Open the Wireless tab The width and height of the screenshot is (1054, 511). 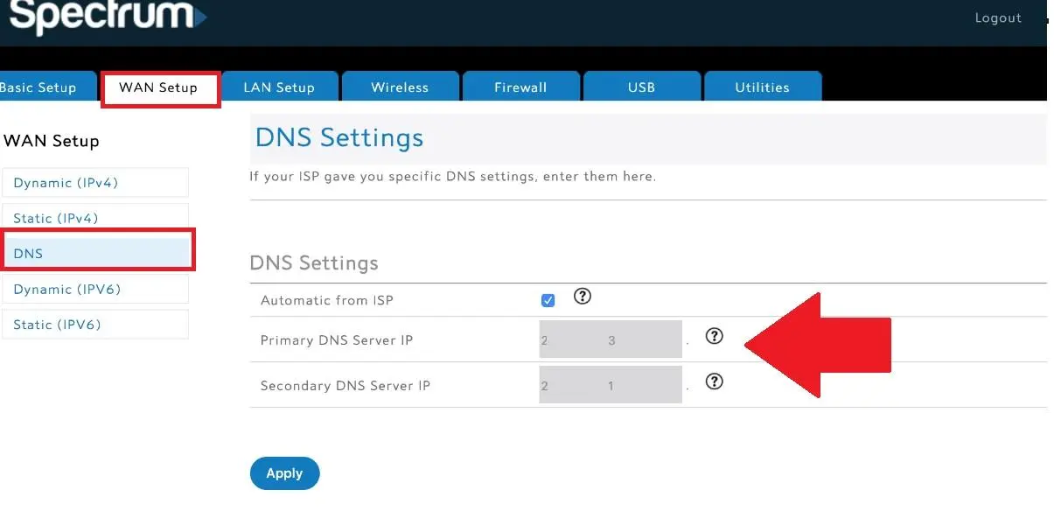(400, 87)
